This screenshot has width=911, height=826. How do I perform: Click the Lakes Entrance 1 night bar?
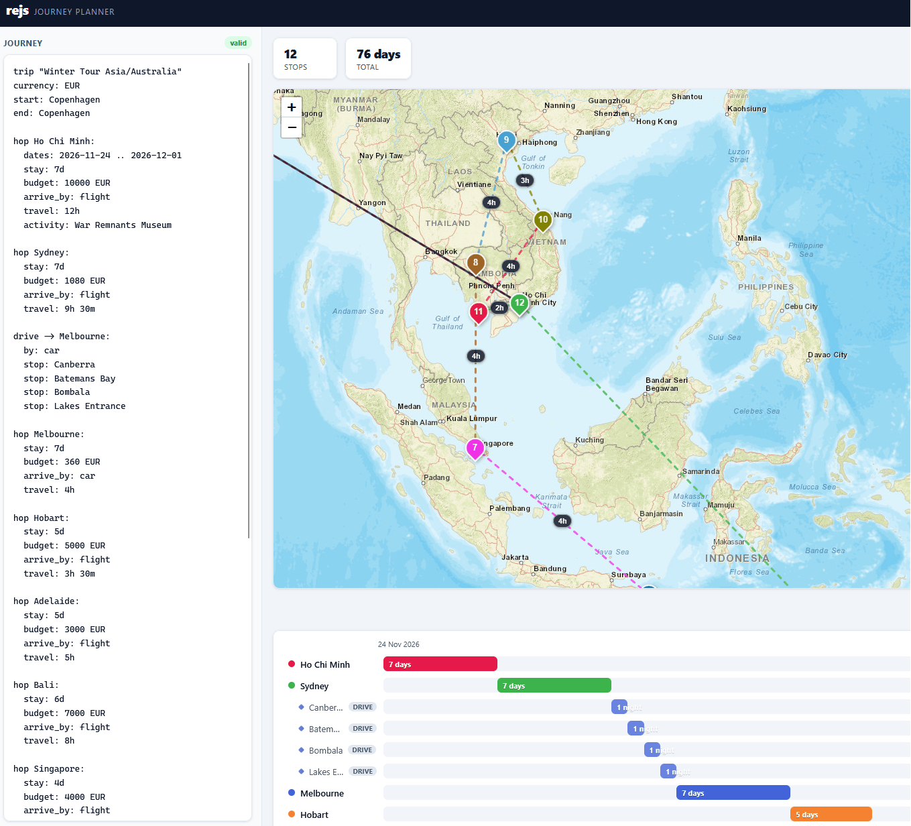(x=668, y=772)
